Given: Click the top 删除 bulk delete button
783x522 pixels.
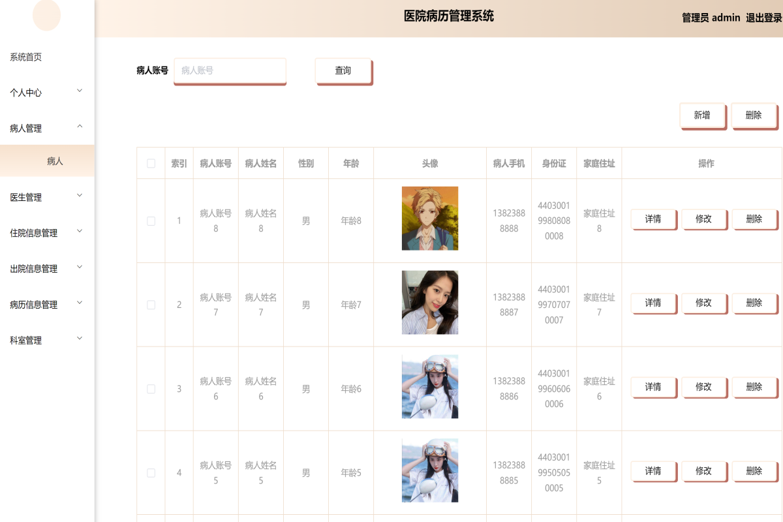Looking at the screenshot, I should click(754, 115).
